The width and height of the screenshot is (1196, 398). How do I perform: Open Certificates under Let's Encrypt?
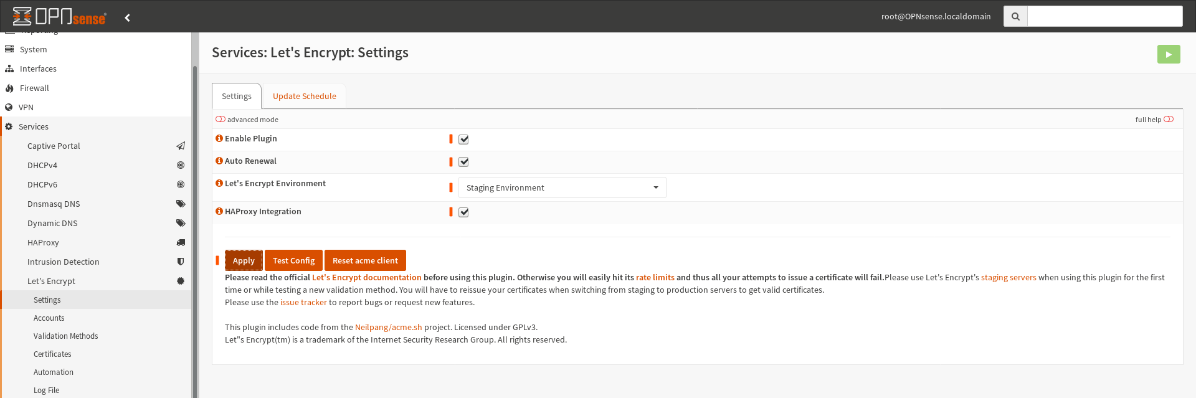pos(52,354)
